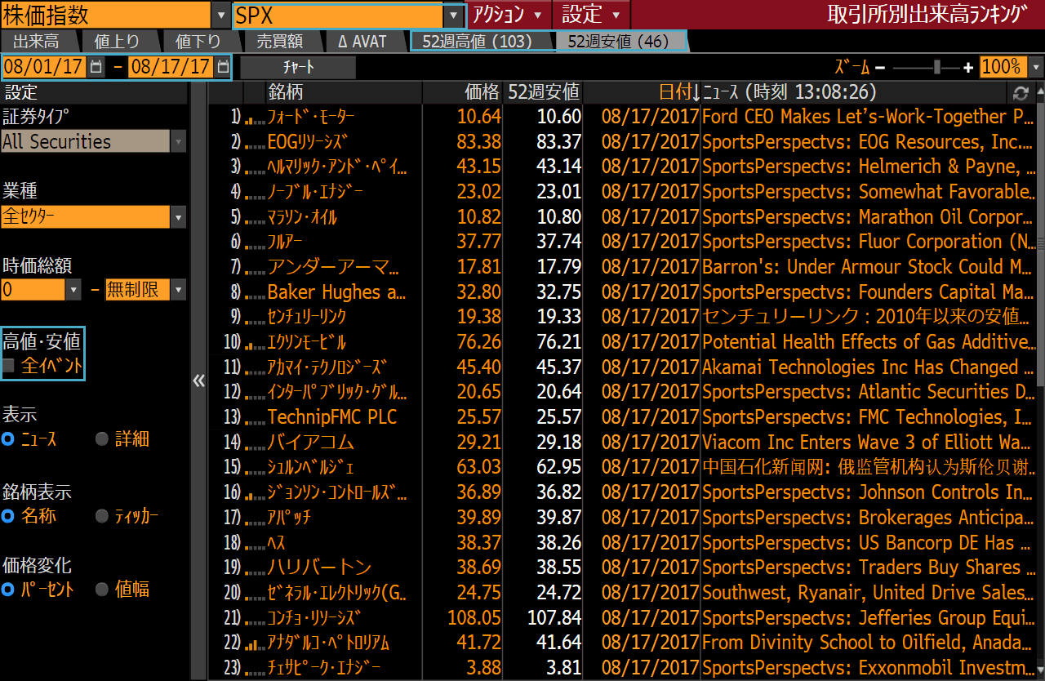Switch to the 52週安値 (46) tab
1045x681 pixels.
click(x=618, y=41)
